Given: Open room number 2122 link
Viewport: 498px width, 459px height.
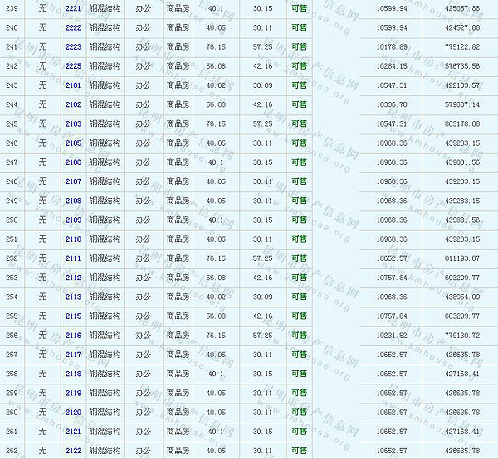Looking at the screenshot, I should click(x=73, y=451).
